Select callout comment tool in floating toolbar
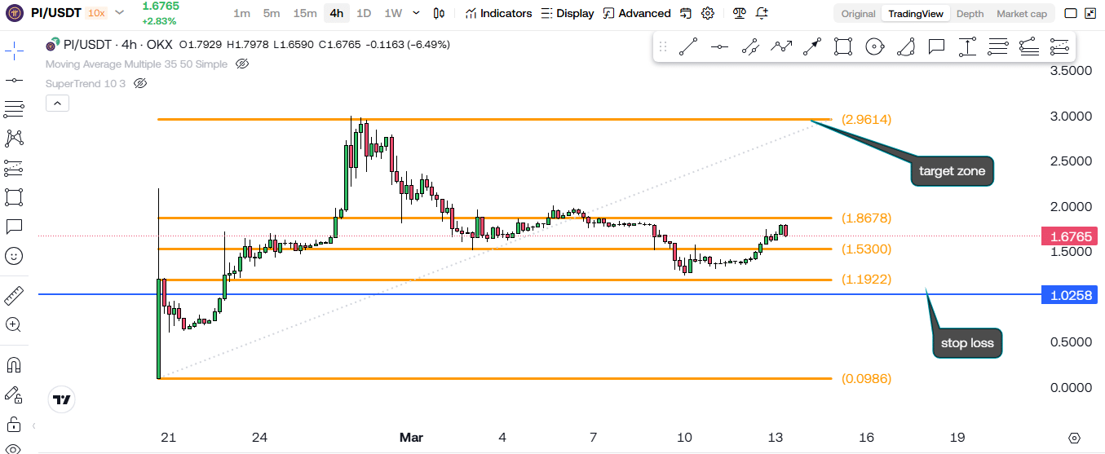Image resolution: width=1105 pixels, height=454 pixels. (x=936, y=47)
